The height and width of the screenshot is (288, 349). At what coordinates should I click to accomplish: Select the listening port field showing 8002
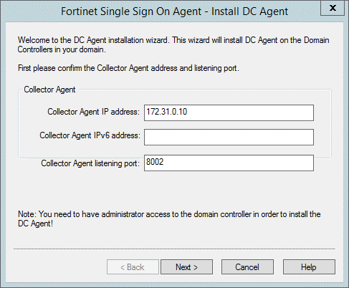229,163
